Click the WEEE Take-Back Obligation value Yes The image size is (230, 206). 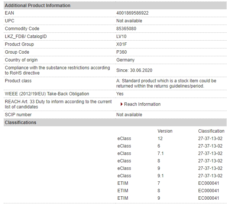coord(120,94)
